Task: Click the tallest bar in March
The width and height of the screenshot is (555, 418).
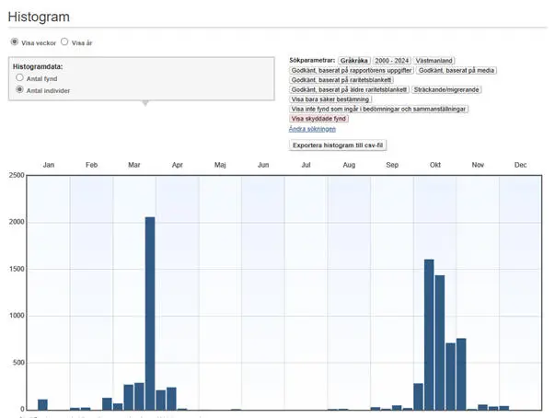Action: tap(150, 313)
